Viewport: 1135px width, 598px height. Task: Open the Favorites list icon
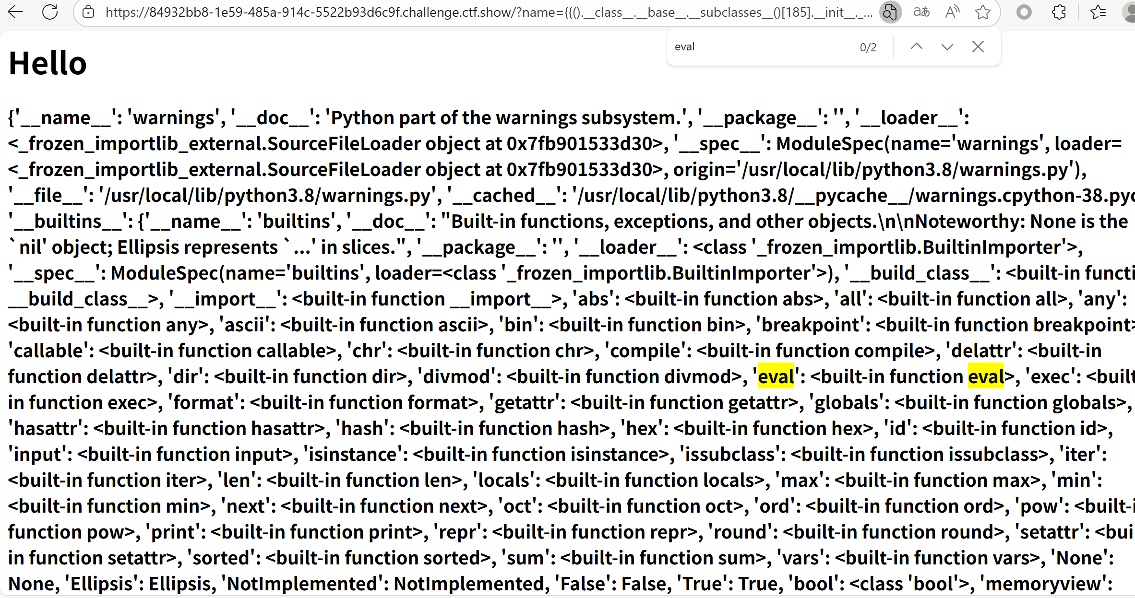pyautogui.click(x=1098, y=12)
